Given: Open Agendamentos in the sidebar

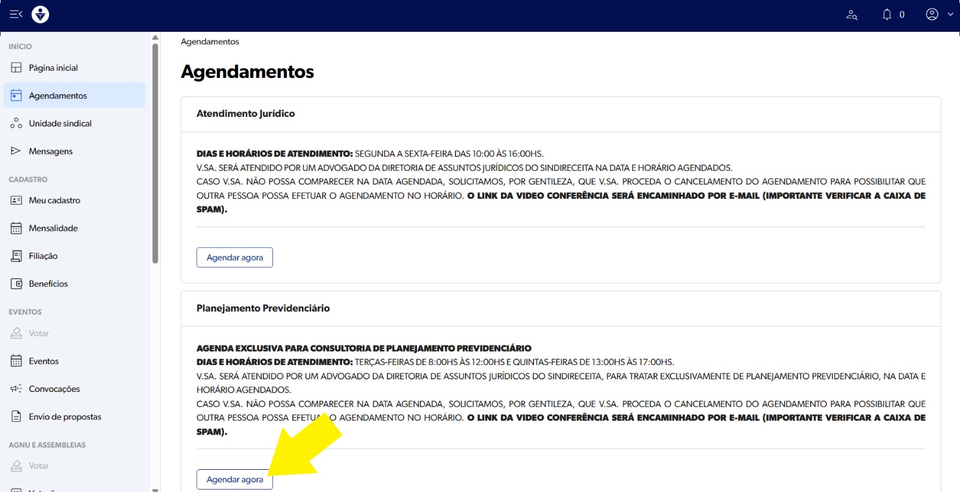Looking at the screenshot, I should pyautogui.click(x=58, y=96).
